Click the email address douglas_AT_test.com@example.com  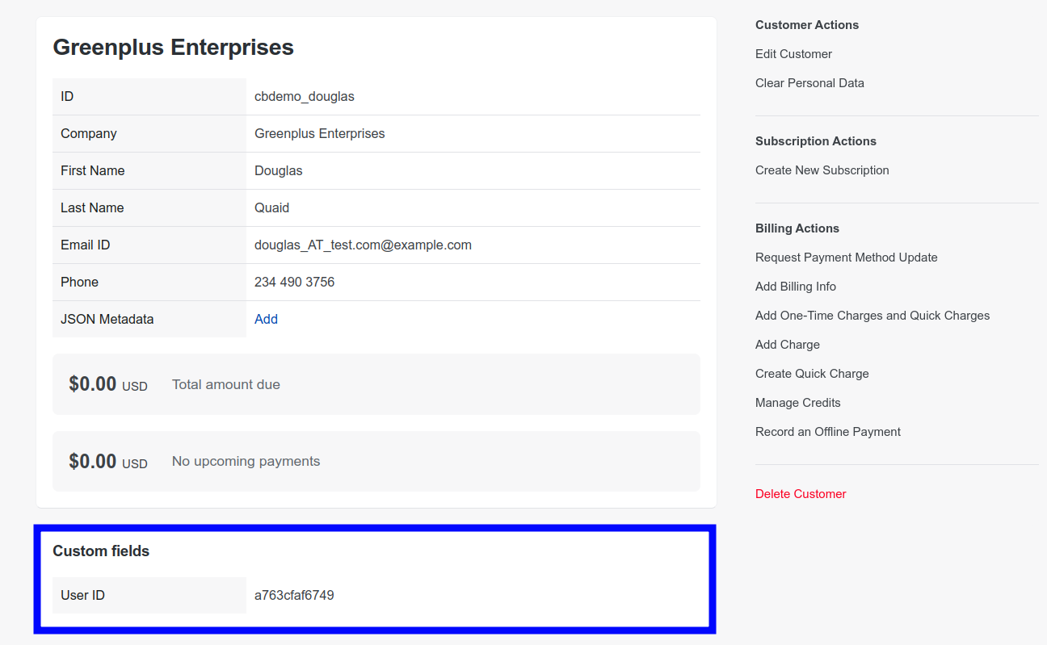point(363,245)
